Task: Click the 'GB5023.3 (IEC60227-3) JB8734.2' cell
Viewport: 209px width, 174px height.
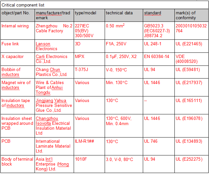Action: 159,31
